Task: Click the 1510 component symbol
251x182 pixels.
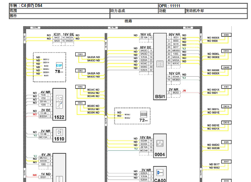Action: (59, 132)
